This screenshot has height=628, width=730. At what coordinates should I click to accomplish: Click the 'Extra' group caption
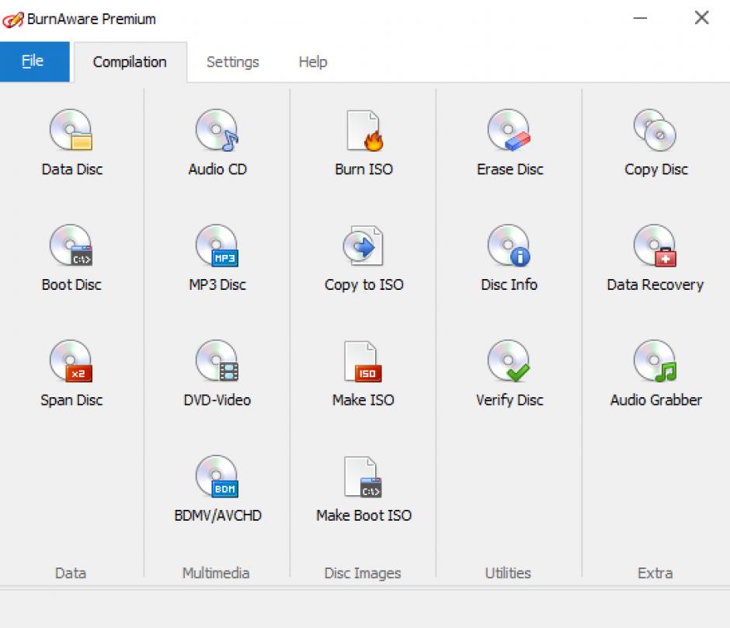click(x=655, y=573)
